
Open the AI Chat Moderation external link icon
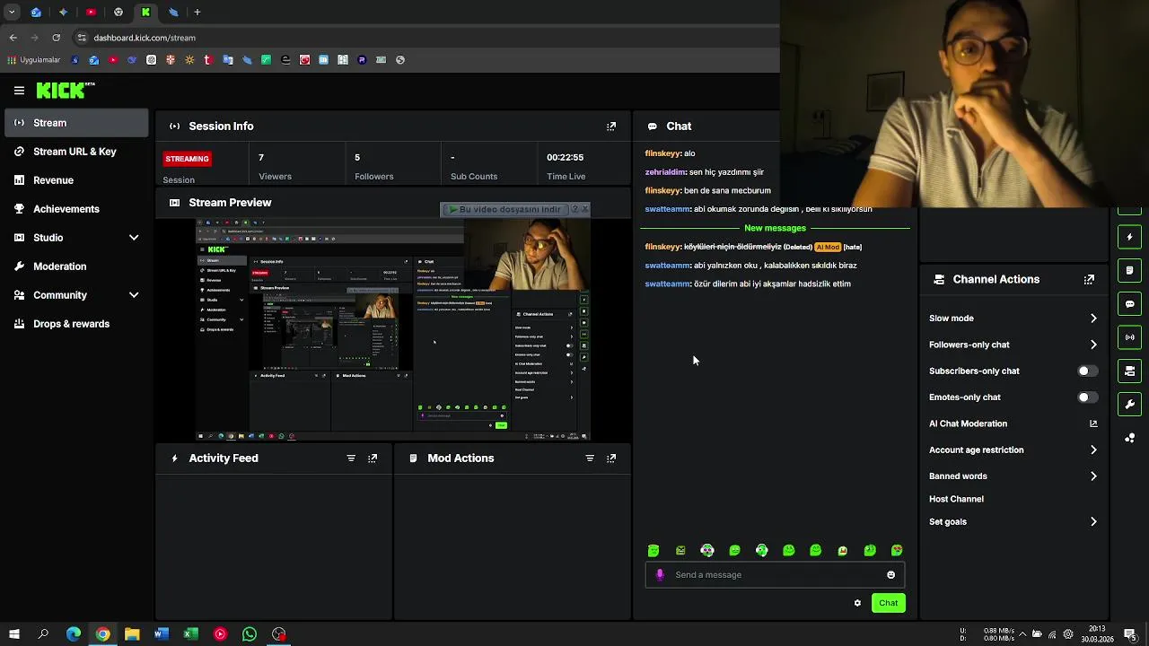[1093, 423]
